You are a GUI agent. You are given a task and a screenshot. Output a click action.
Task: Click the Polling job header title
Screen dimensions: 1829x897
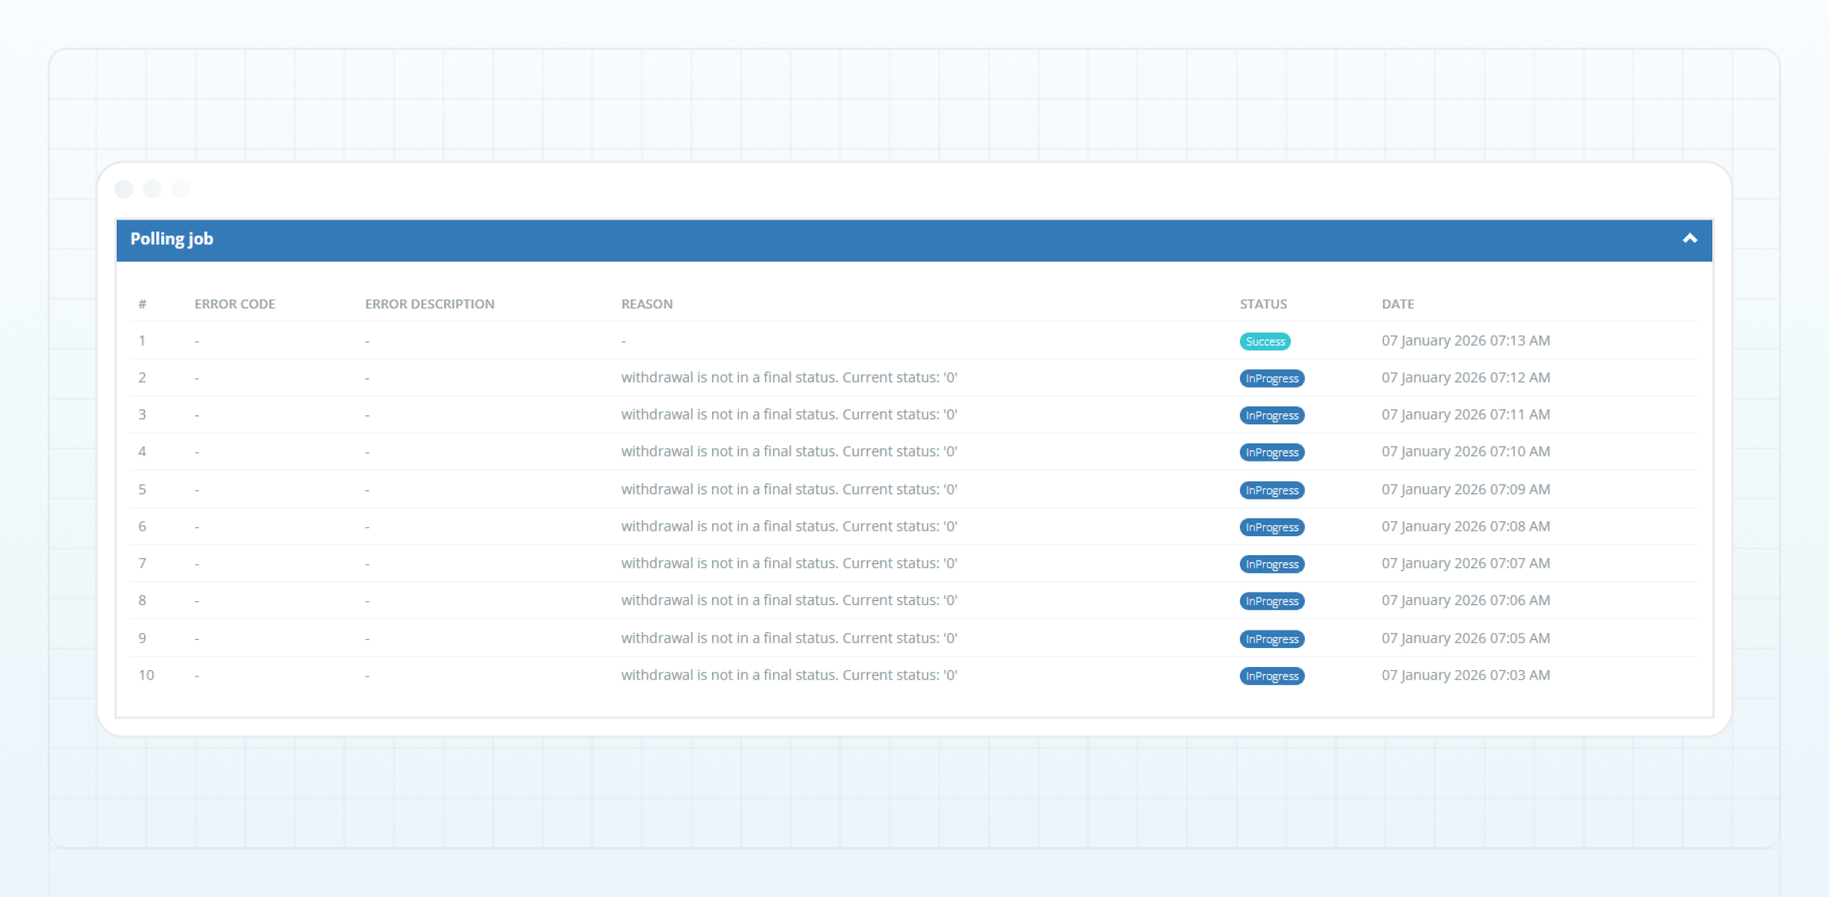click(x=171, y=239)
